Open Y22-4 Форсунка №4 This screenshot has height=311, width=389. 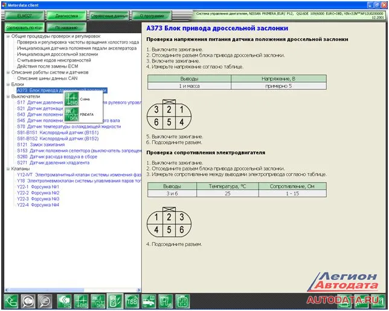click(x=38, y=205)
